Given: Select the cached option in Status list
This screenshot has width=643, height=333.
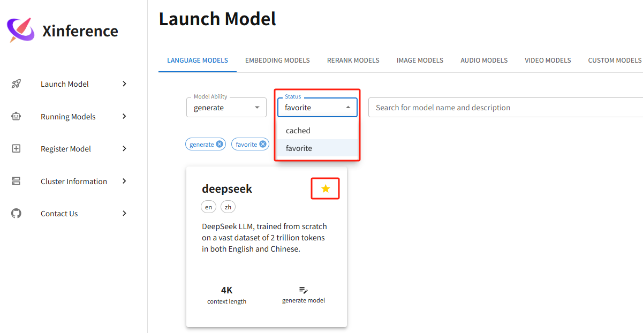Looking at the screenshot, I should [x=317, y=131].
